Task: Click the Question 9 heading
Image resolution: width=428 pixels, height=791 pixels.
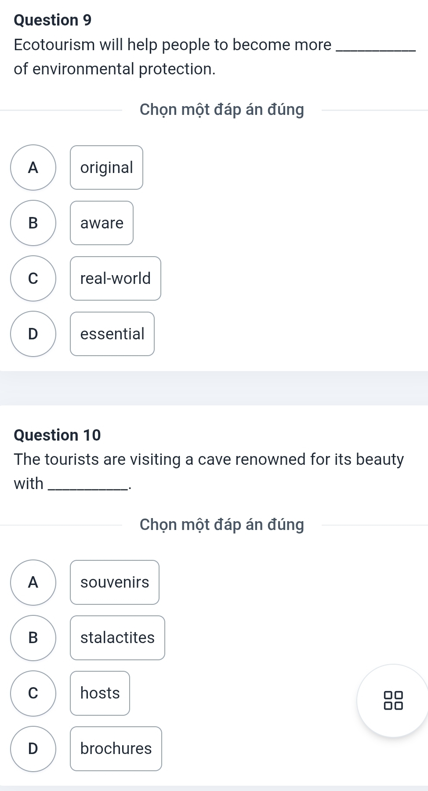Action: (53, 20)
